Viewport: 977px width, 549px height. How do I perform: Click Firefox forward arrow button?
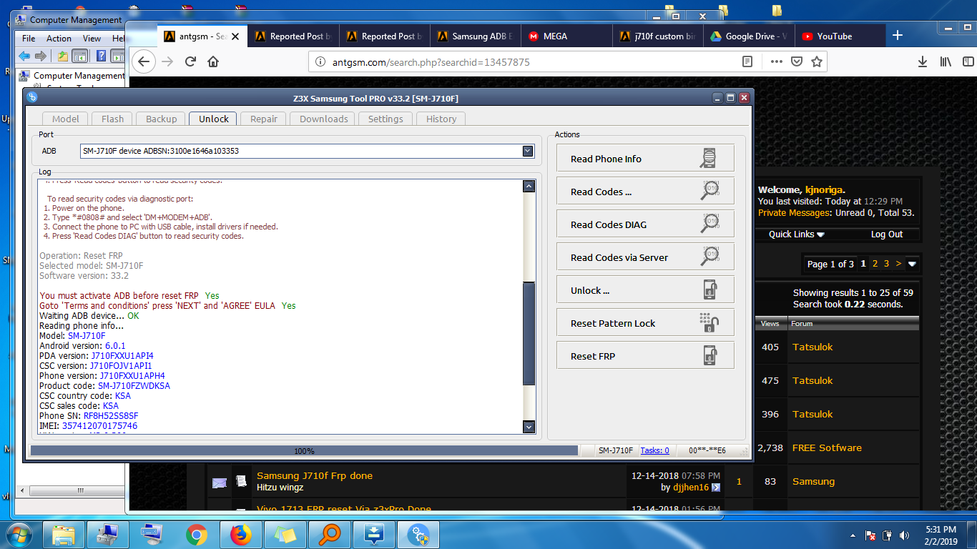pyautogui.click(x=168, y=61)
